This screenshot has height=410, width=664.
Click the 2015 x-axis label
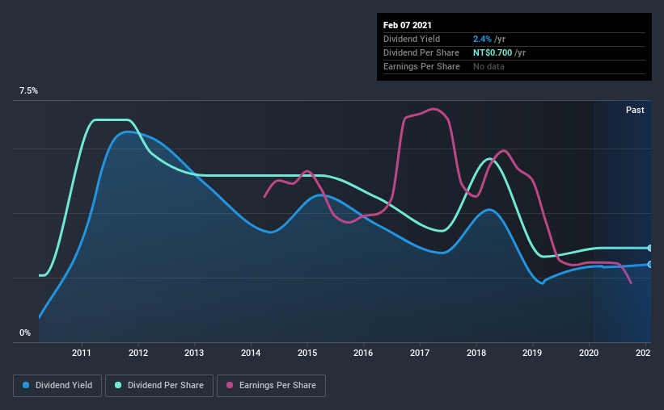coord(307,353)
